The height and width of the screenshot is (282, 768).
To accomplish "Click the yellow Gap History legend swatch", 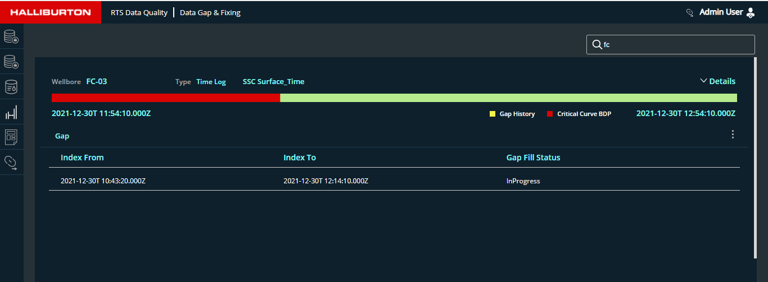I will (493, 114).
